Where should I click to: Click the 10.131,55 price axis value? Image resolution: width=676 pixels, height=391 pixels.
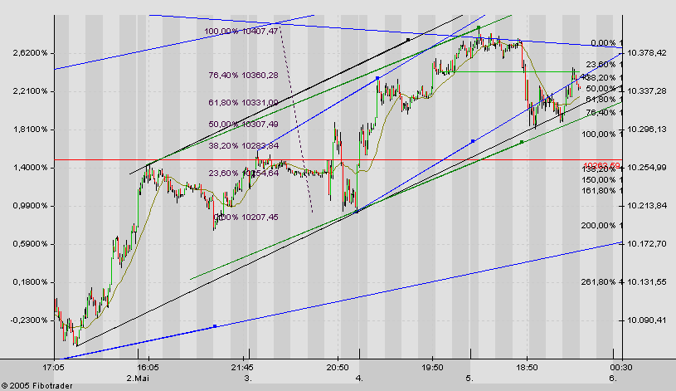point(647,282)
